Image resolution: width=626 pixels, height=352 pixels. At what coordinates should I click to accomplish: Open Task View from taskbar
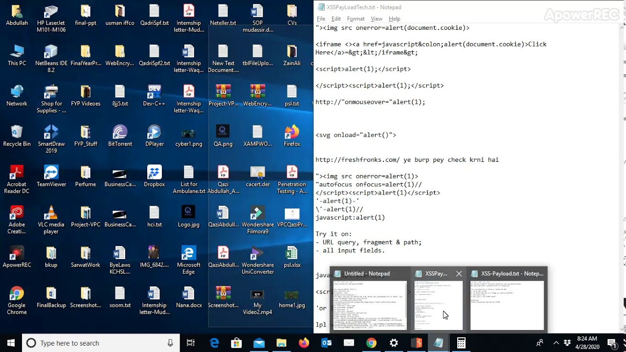191,343
